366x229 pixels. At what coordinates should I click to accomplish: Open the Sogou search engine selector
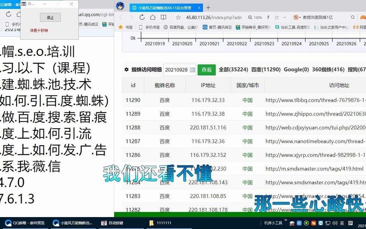tap(297, 17)
